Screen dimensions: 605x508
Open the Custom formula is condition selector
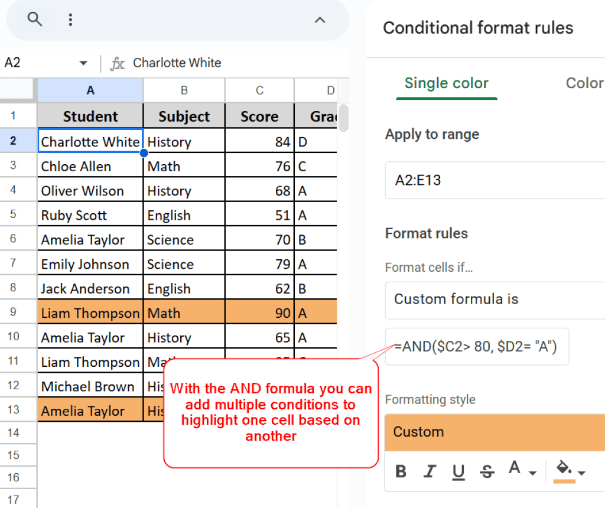[x=494, y=299]
